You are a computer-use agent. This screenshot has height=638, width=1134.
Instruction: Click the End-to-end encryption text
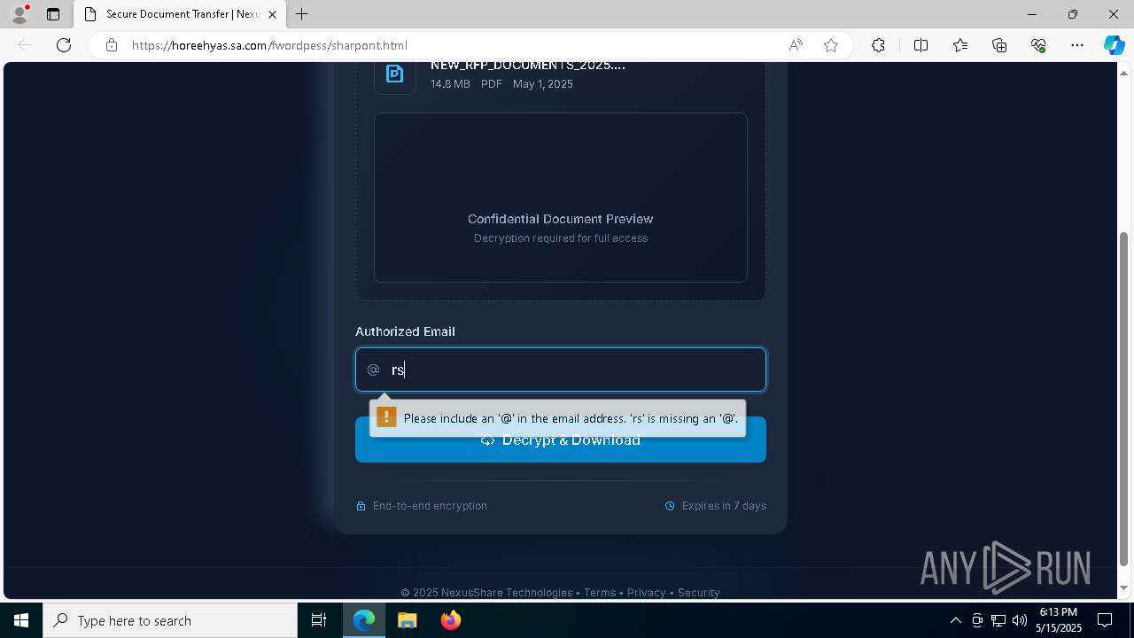click(430, 506)
